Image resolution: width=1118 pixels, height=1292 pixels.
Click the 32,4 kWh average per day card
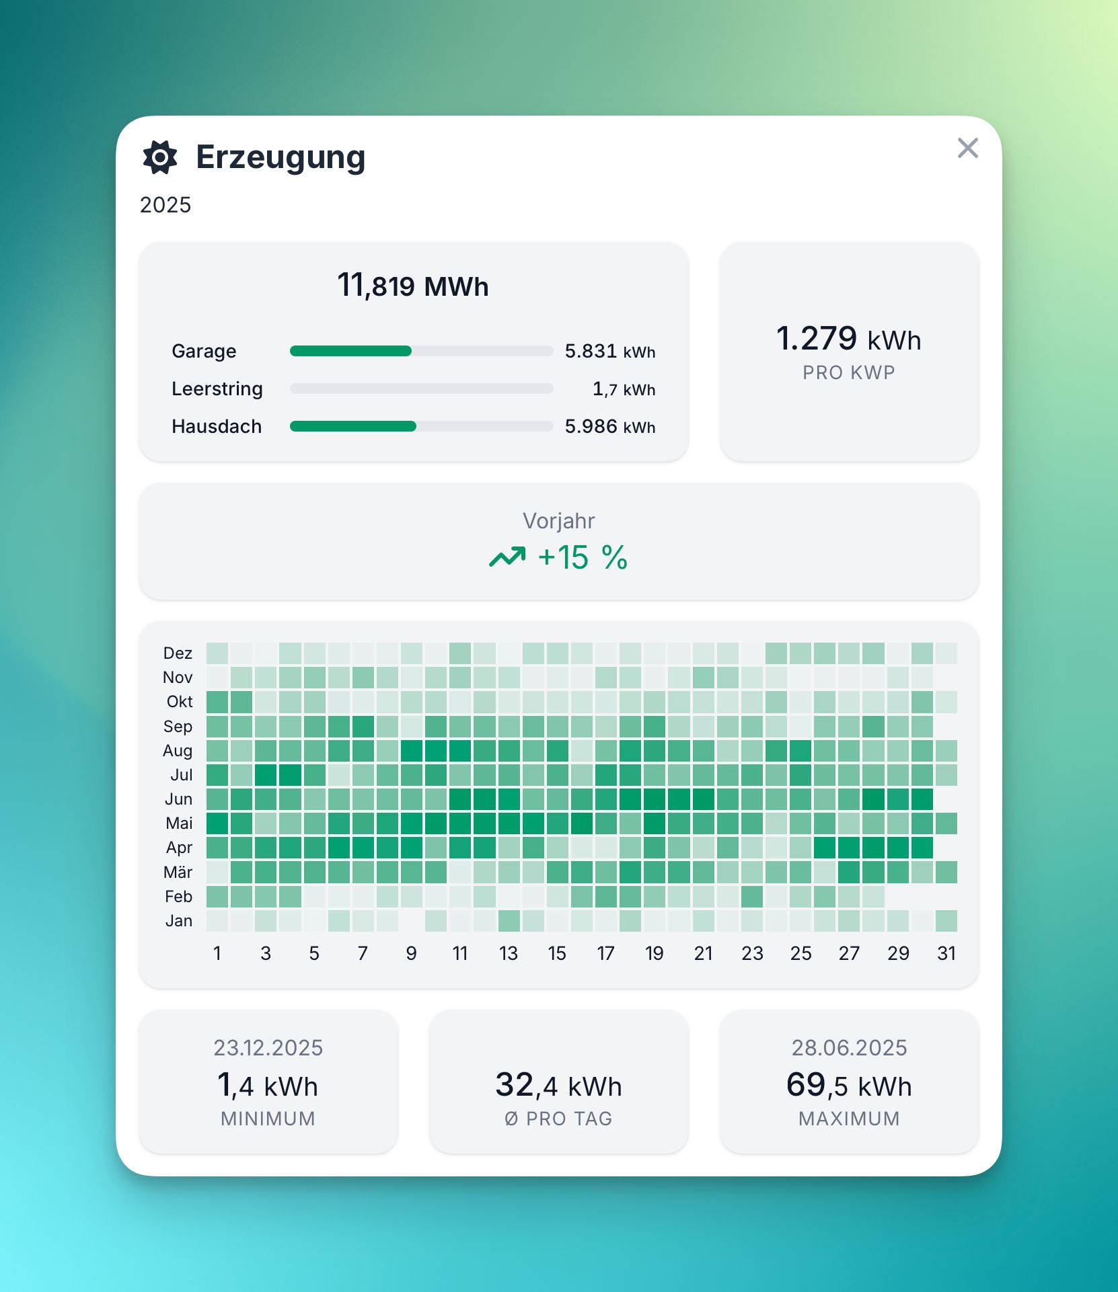tap(558, 1082)
